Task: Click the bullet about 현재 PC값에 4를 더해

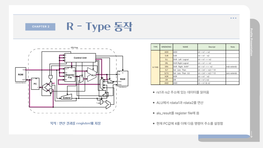Action: [188, 124]
